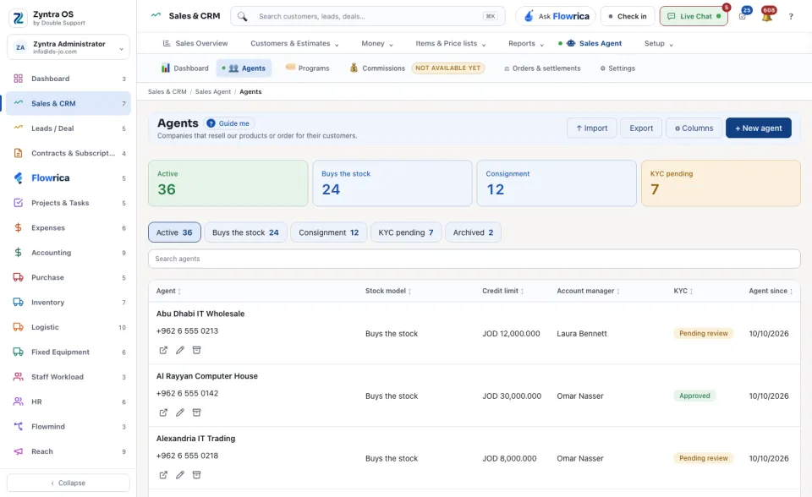
Task: Open Flowrica in the sidebar
Action: tap(69, 178)
